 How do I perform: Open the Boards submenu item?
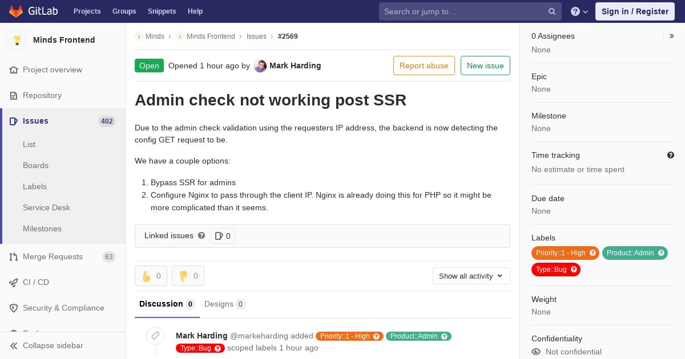pyautogui.click(x=35, y=165)
